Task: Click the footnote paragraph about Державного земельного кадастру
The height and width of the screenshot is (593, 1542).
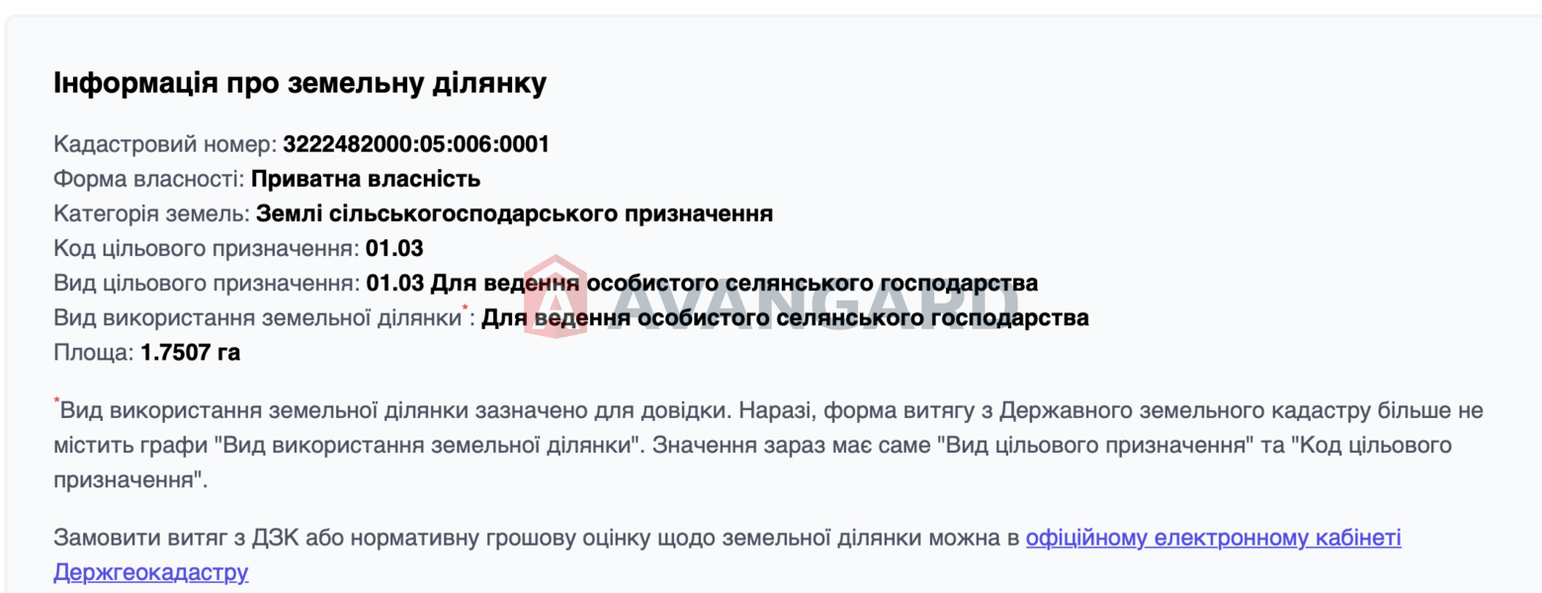Action: pyautogui.click(x=751, y=445)
